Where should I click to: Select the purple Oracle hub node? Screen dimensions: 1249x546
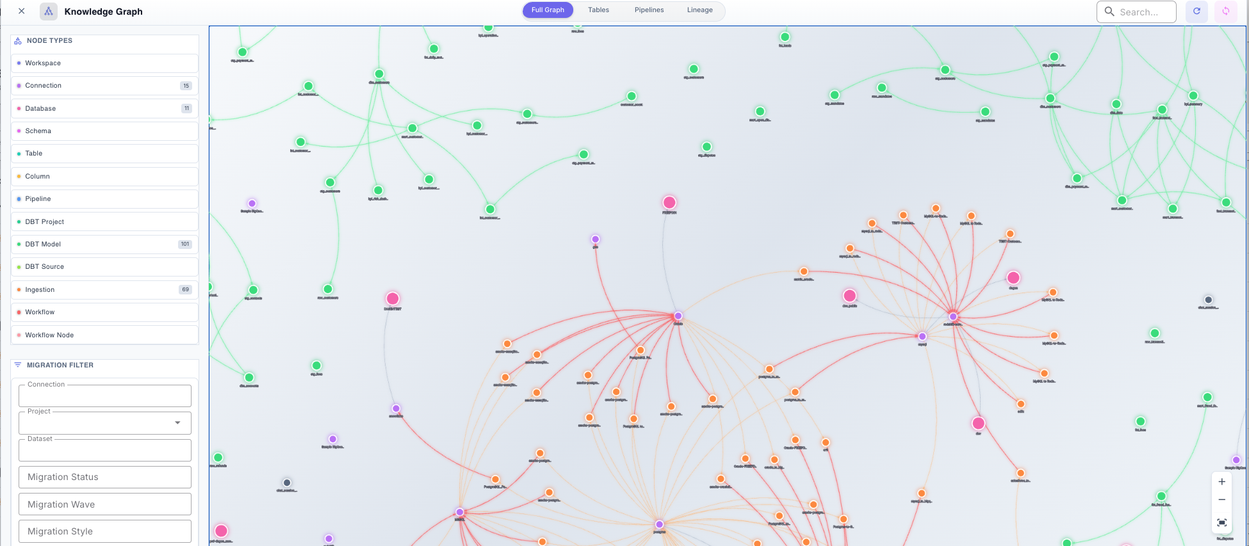click(678, 316)
